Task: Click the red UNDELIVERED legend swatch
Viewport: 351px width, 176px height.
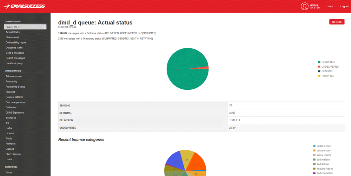Action: point(319,67)
